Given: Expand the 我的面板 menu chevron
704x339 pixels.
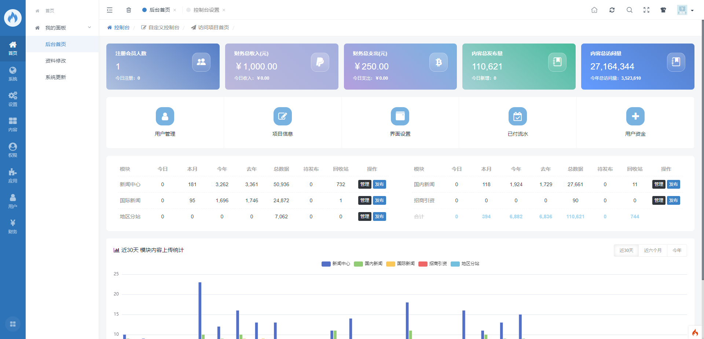Looking at the screenshot, I should point(89,27).
